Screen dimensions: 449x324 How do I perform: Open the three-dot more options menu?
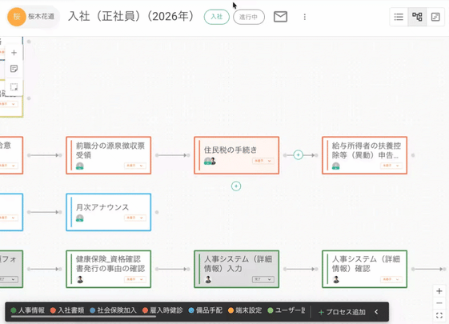305,17
